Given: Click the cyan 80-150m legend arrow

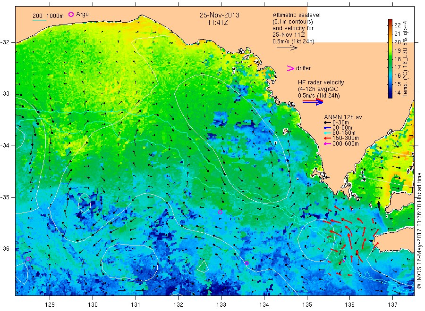Looking at the screenshot, I should click(x=327, y=133).
